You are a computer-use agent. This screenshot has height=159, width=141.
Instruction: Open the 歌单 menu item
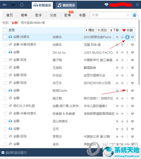click(x=68, y=15)
